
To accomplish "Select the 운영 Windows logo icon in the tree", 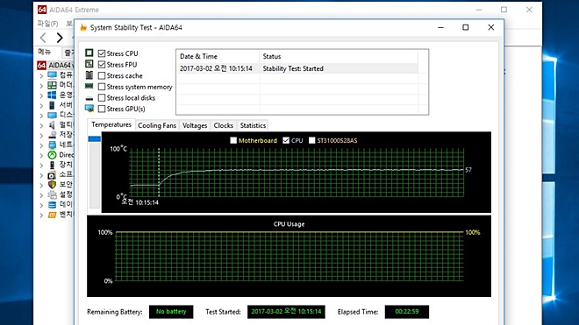I will (x=53, y=95).
